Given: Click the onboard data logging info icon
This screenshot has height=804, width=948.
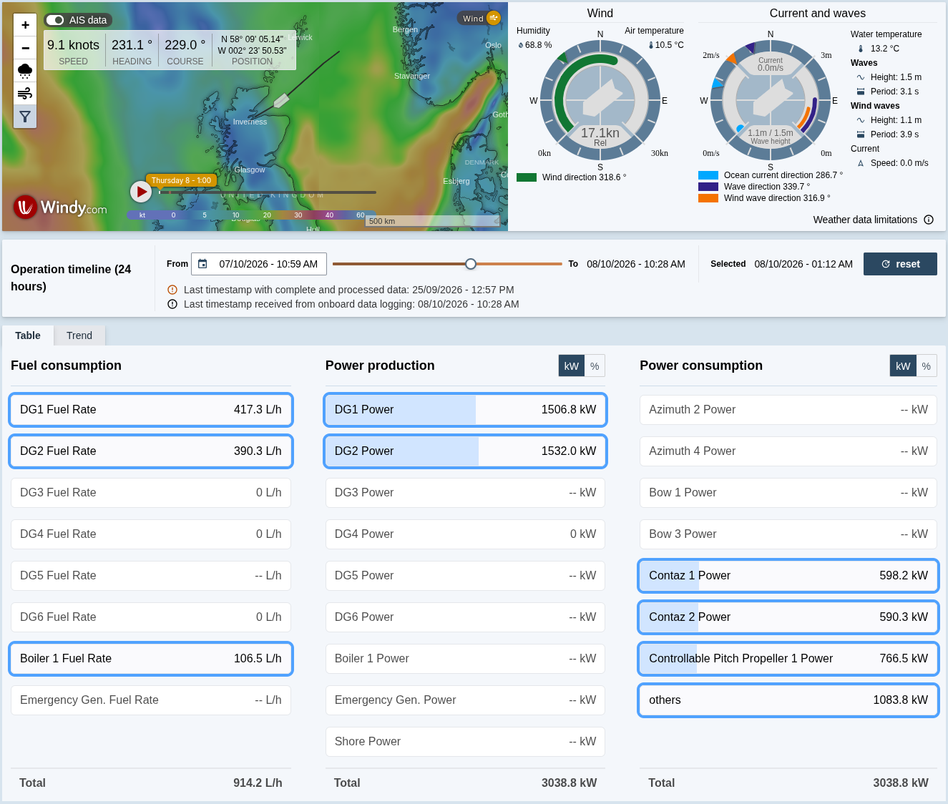Looking at the screenshot, I should (172, 304).
